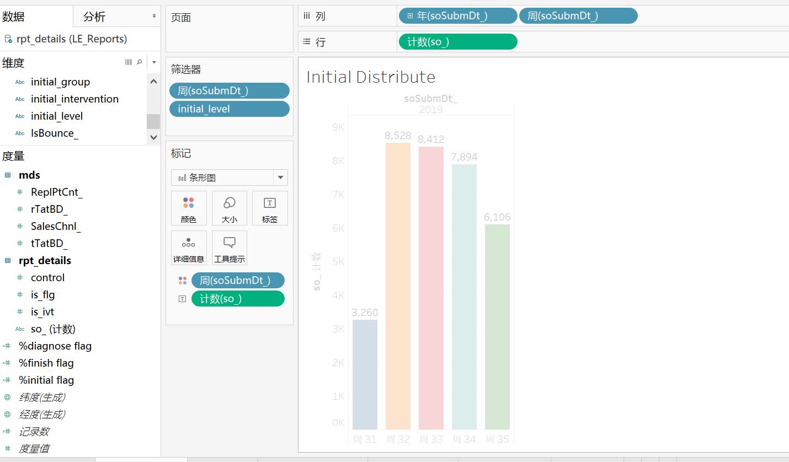Click the Abc icon beside IsBounce_
Image resolution: width=789 pixels, height=462 pixels.
20,133
